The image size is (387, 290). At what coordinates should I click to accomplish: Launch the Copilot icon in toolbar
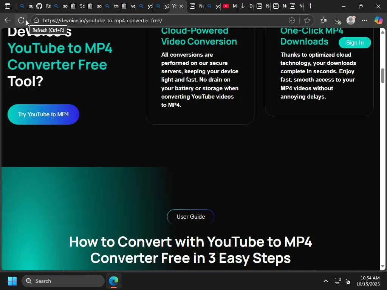(378, 20)
